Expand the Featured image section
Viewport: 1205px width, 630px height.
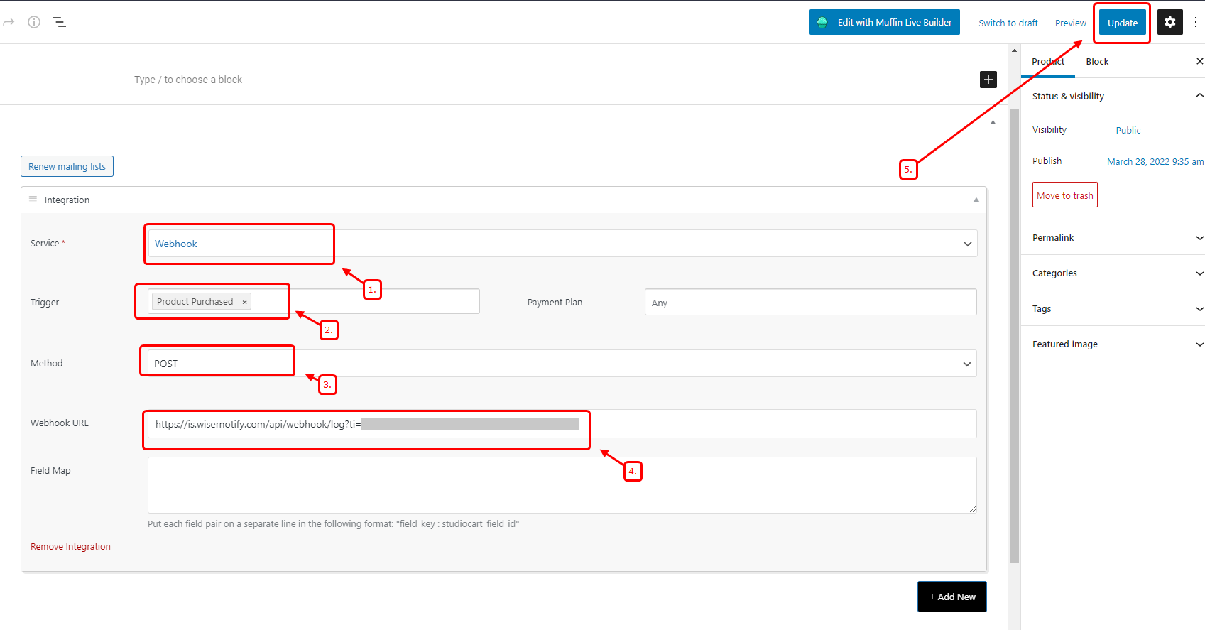[x=1112, y=344]
